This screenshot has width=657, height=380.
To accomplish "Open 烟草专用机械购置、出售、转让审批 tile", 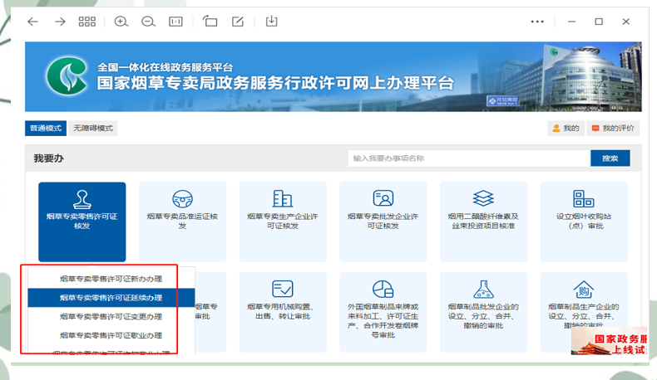I will pos(283,312).
